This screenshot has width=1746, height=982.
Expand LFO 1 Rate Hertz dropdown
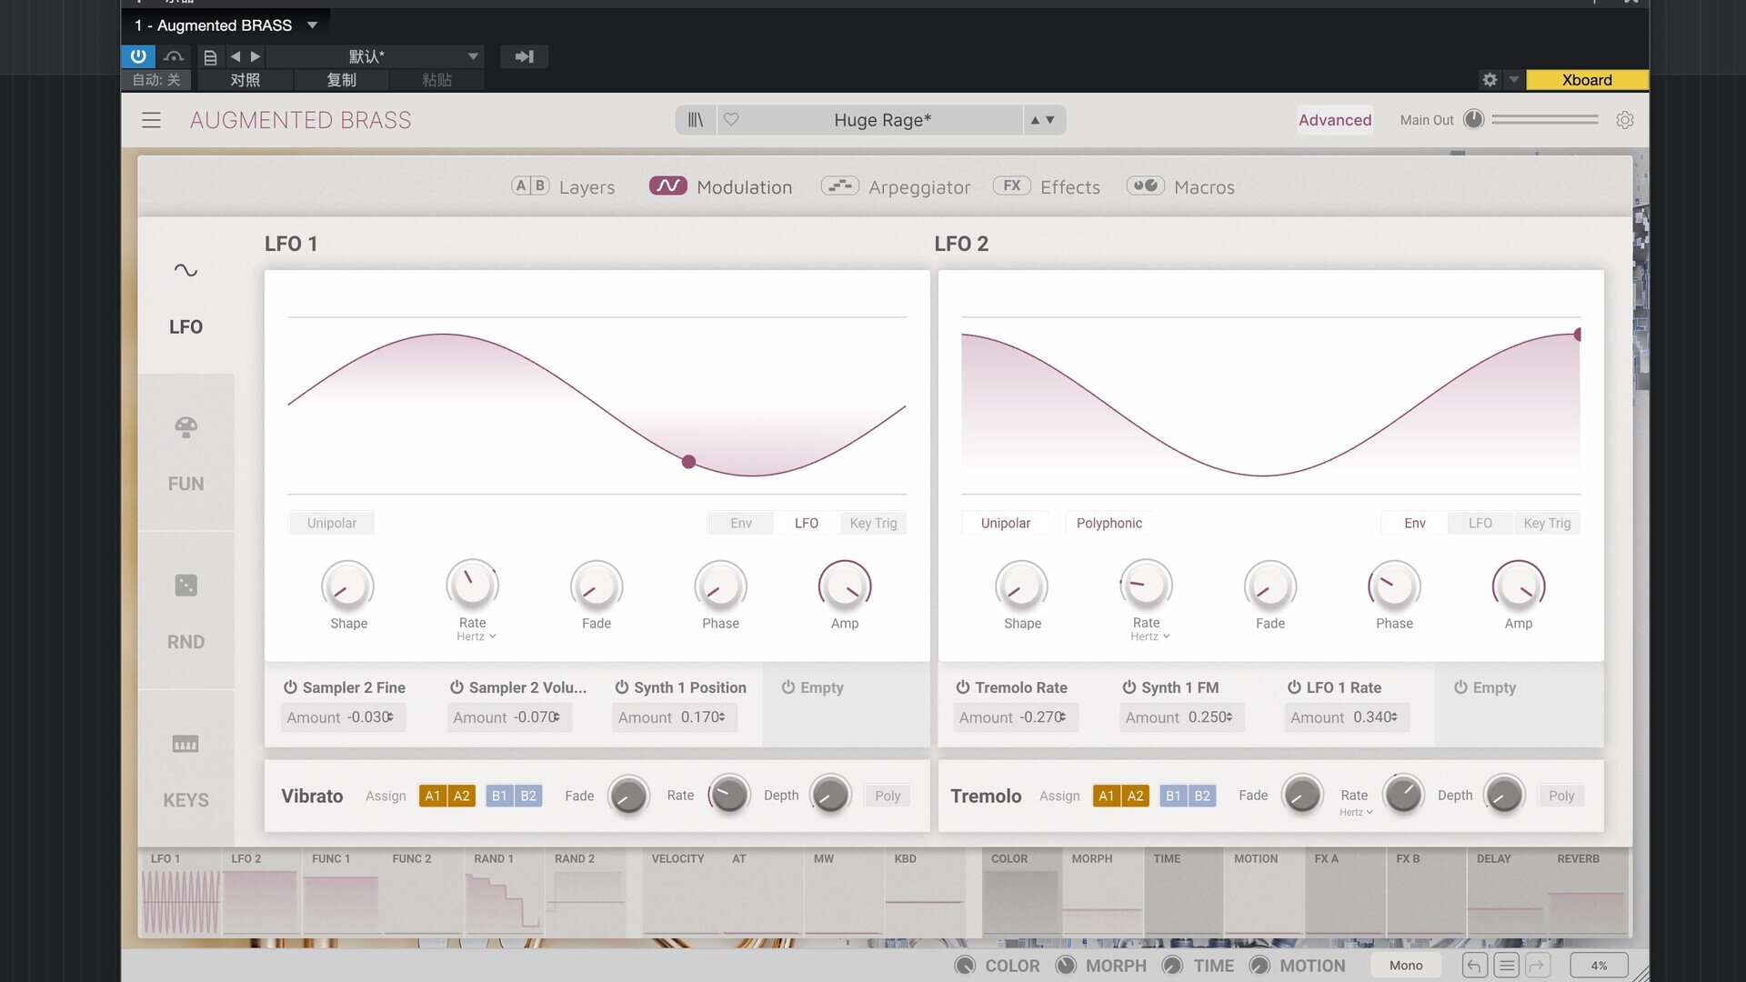(477, 636)
